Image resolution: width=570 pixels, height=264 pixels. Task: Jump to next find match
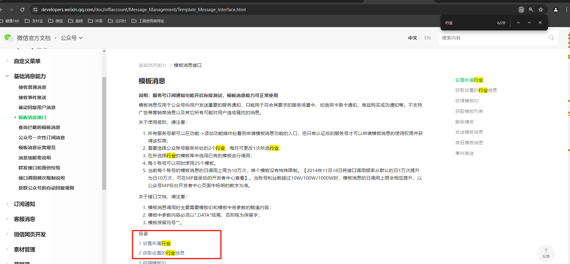529,23
